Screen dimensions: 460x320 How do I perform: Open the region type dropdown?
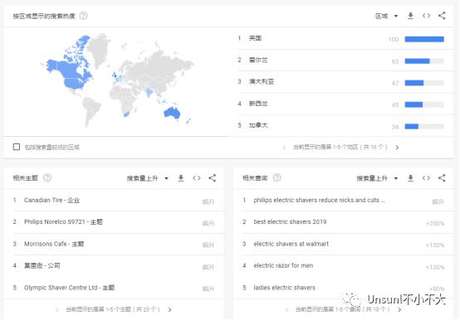(386, 16)
